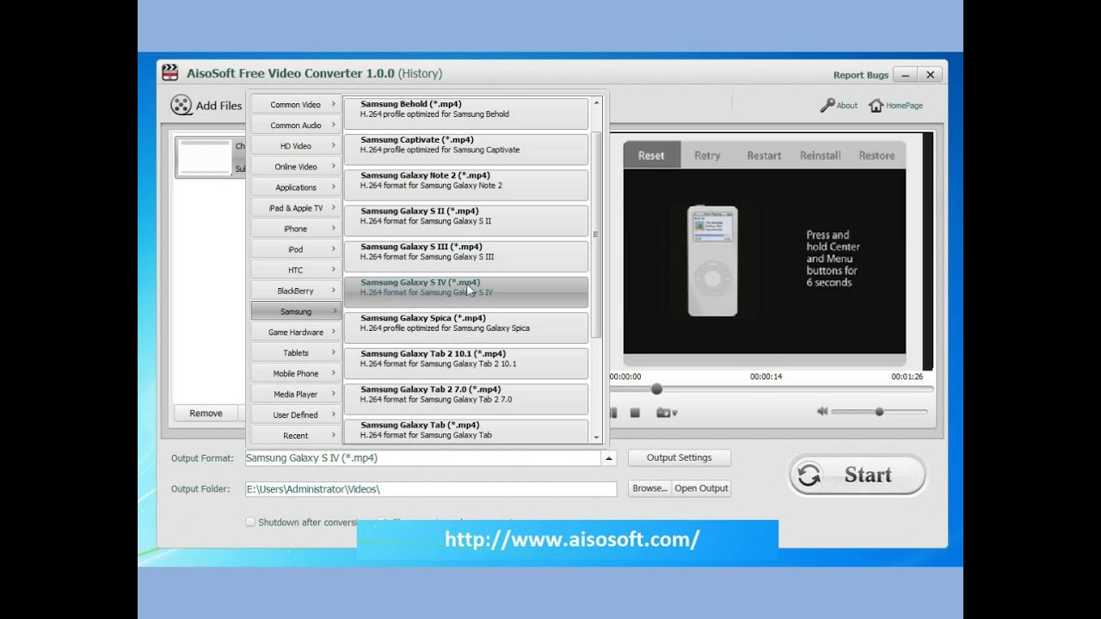Choose plain Samsung Galaxy Tab (*.mp4) format
1101x619 pixels.
pos(466,431)
